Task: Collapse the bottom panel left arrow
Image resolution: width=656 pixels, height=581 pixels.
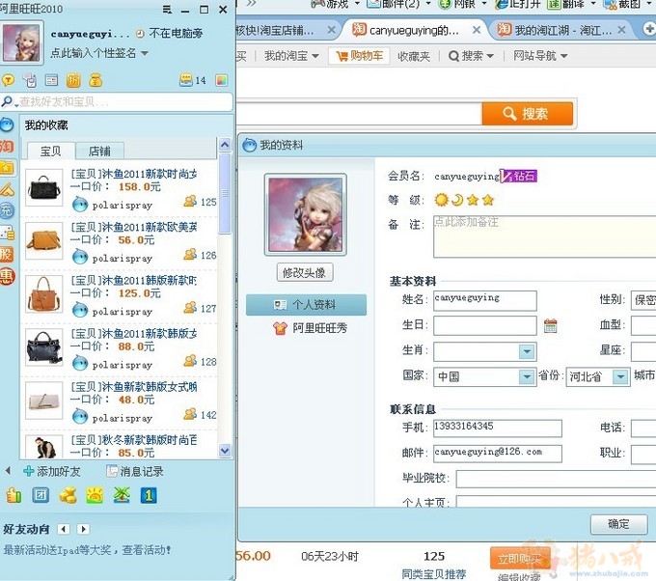Action: [x=8, y=471]
